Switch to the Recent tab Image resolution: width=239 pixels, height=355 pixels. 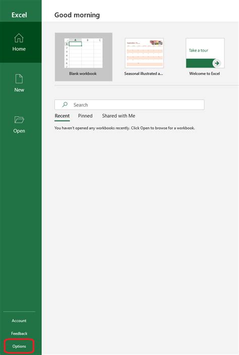62,116
